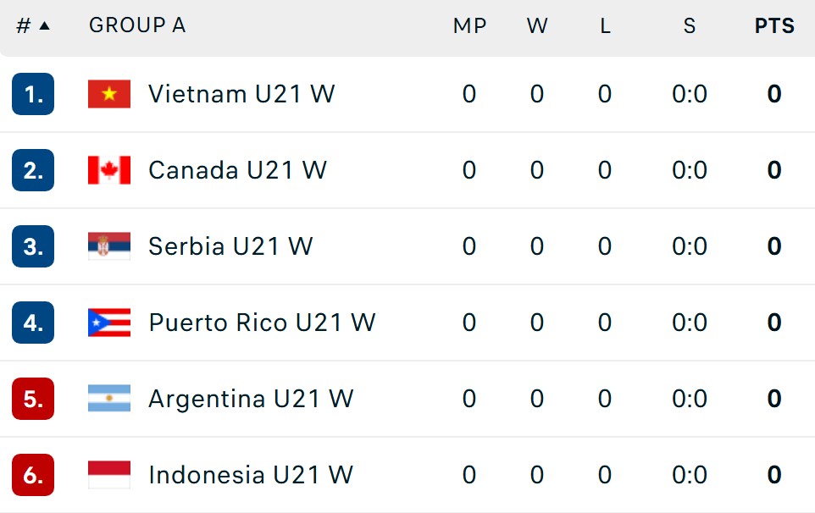Select the rank 6 red badge
The height and width of the screenshot is (513, 815).
33,475
